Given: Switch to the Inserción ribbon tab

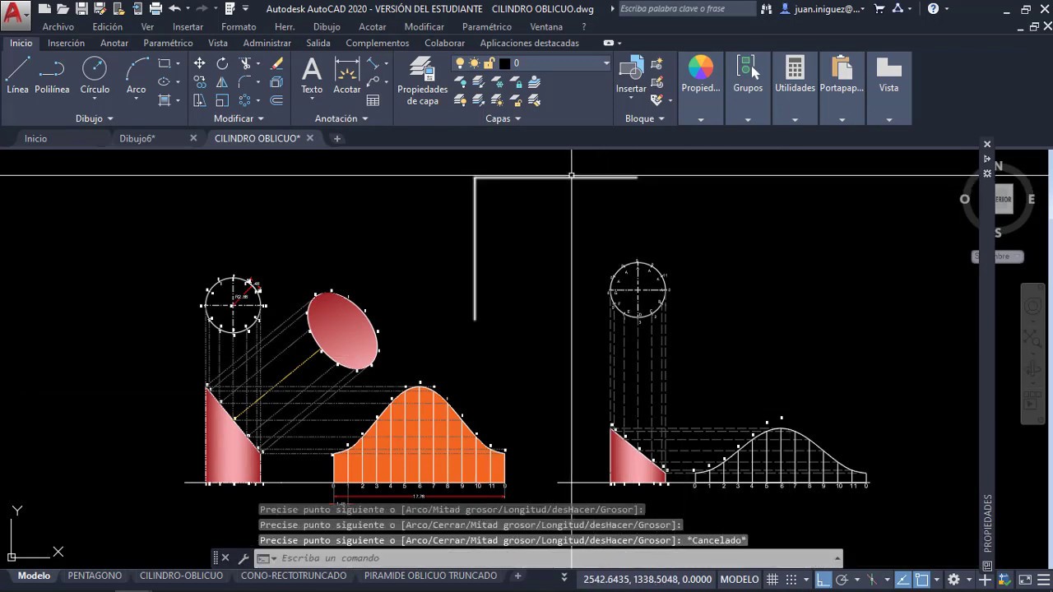Looking at the screenshot, I should (x=67, y=43).
